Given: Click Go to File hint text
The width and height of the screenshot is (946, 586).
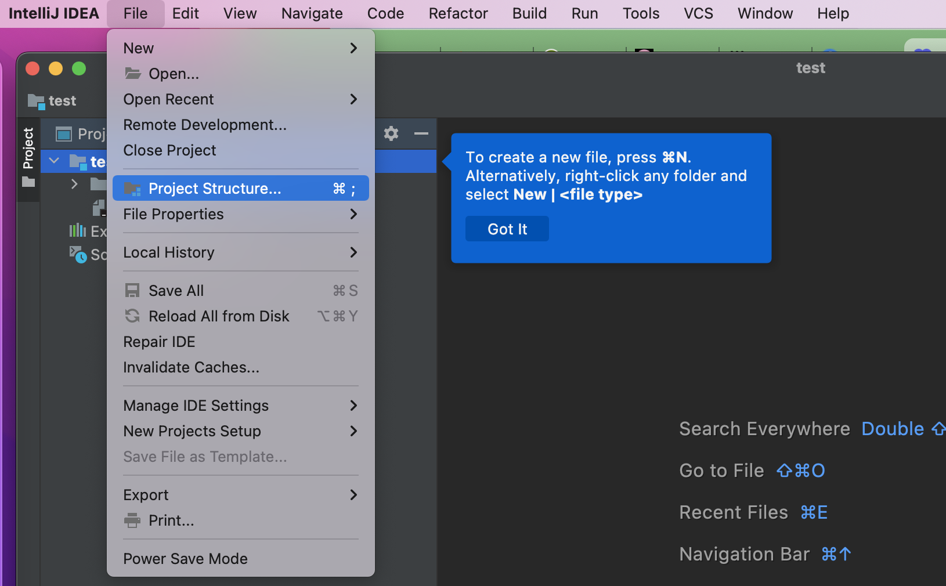Looking at the screenshot, I should click(722, 471).
